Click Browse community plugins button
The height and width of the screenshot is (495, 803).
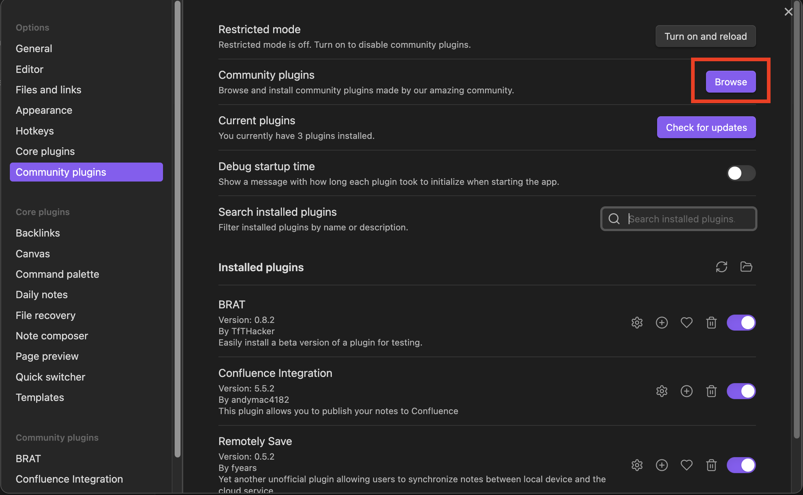tap(730, 82)
